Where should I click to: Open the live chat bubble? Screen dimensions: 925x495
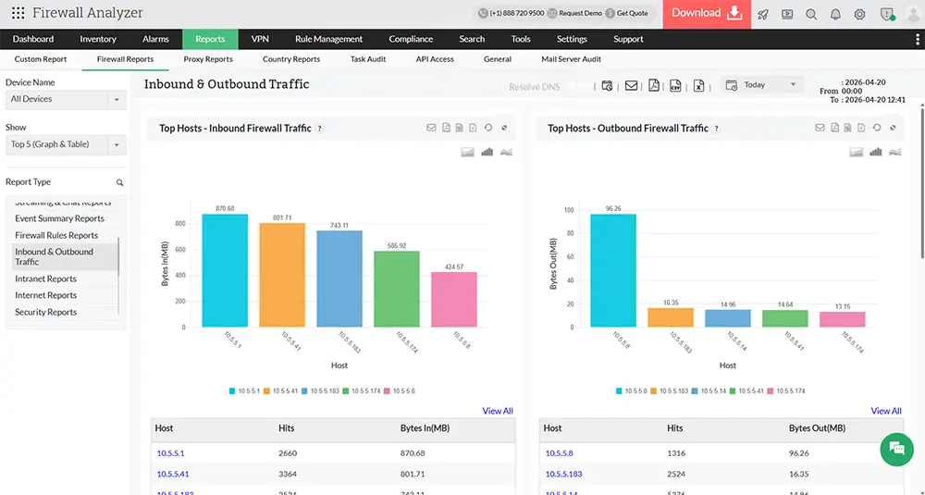896,450
